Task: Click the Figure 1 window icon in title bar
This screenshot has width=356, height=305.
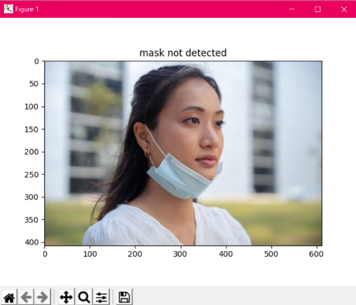Action: (x=7, y=9)
